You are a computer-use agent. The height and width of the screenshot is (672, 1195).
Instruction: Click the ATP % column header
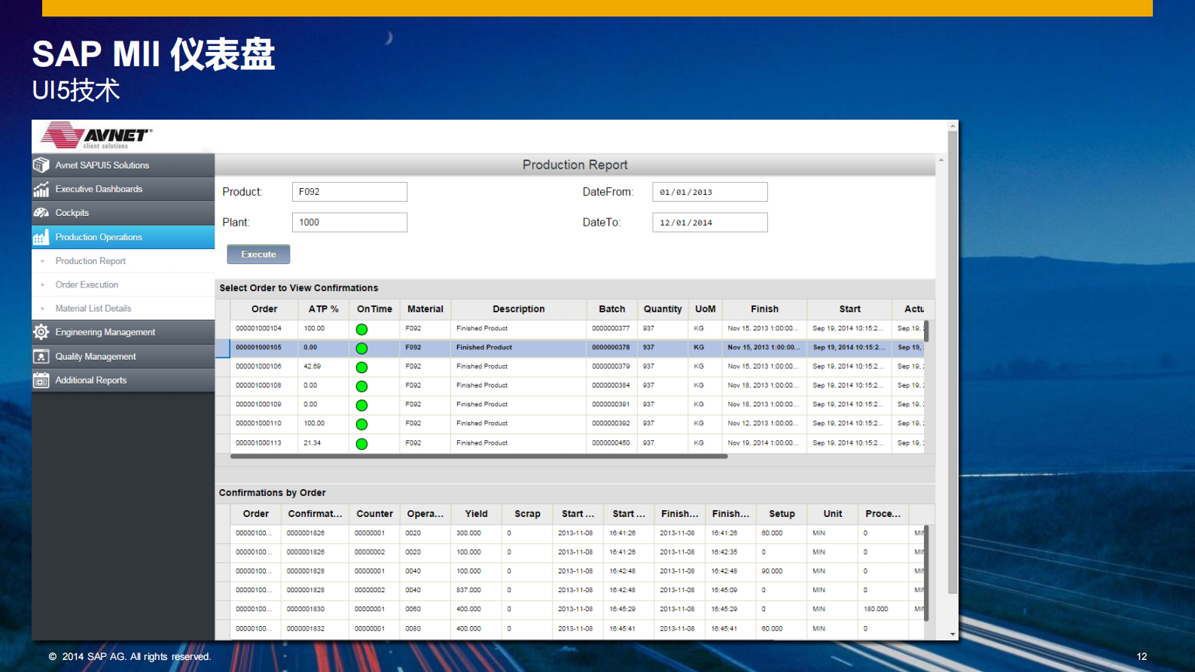coord(324,309)
